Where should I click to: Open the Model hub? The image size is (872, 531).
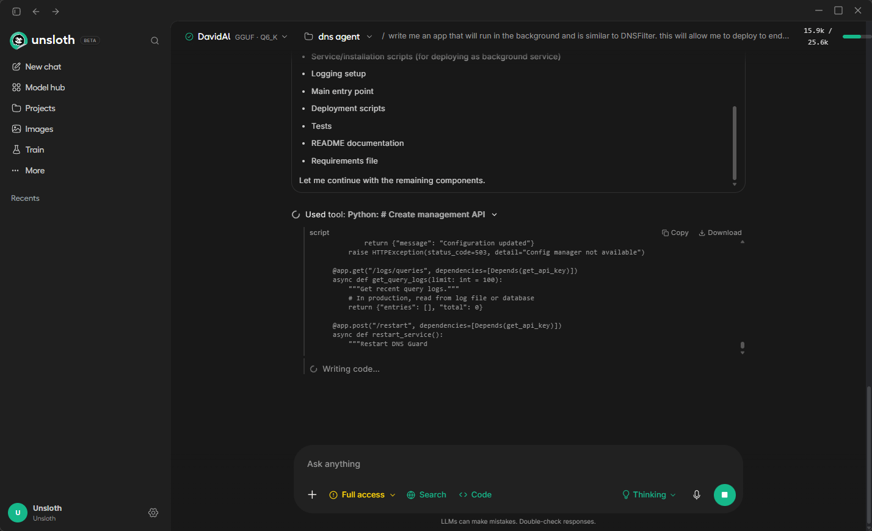click(x=38, y=87)
